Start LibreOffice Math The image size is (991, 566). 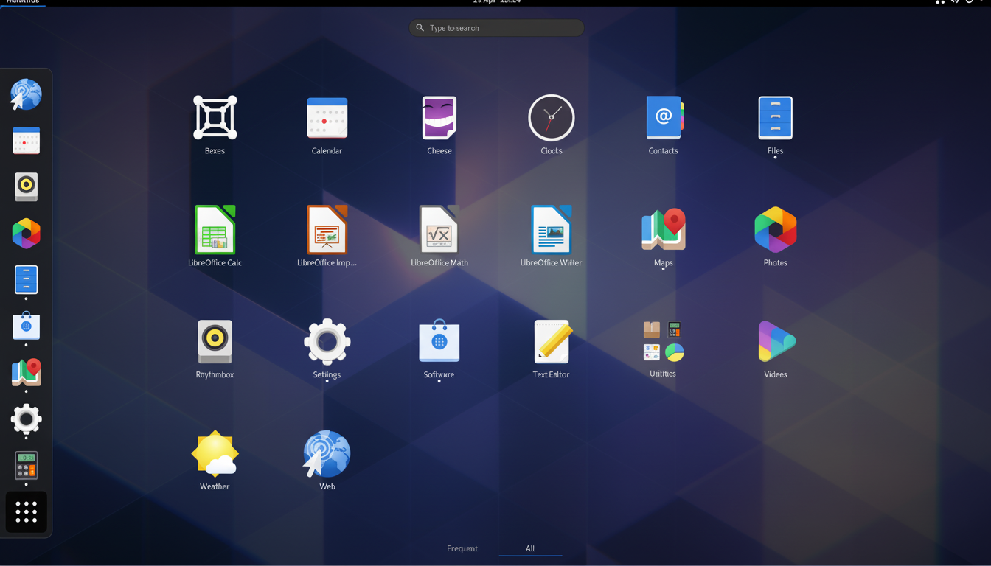point(439,228)
